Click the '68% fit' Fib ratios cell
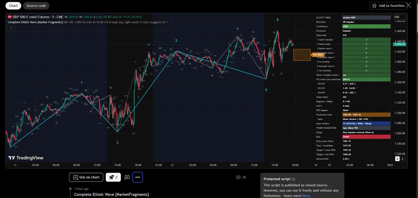The image size is (418, 198). click(x=366, y=79)
